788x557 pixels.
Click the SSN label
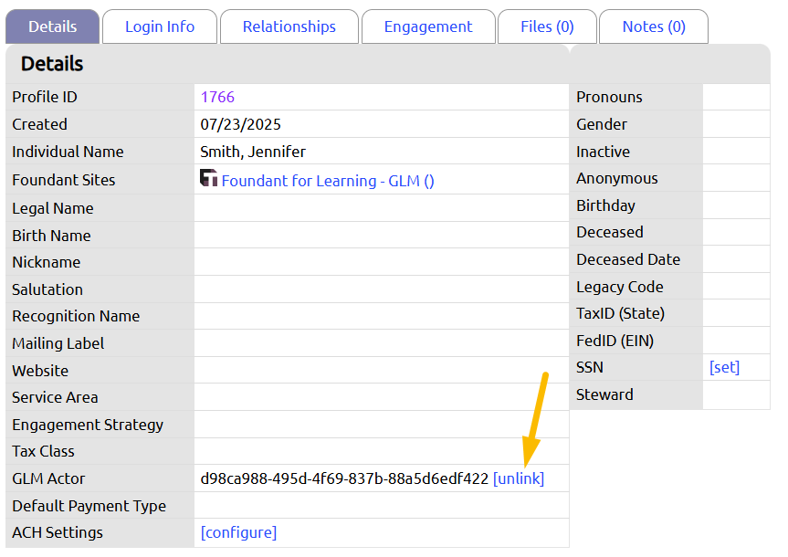pos(590,367)
